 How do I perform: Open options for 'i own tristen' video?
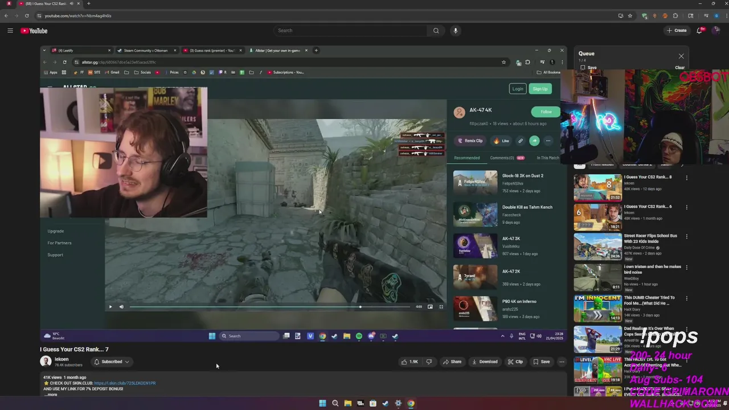686,267
